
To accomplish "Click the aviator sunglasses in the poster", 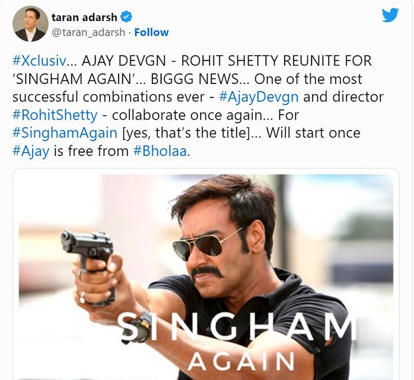I will (x=207, y=244).
